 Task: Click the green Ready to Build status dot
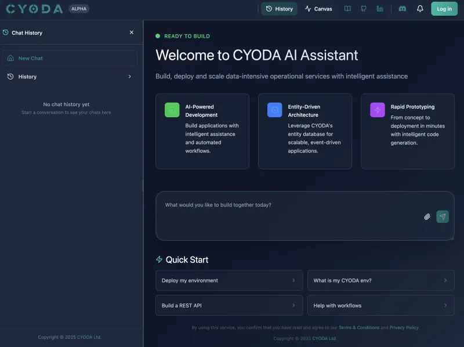tap(157, 35)
